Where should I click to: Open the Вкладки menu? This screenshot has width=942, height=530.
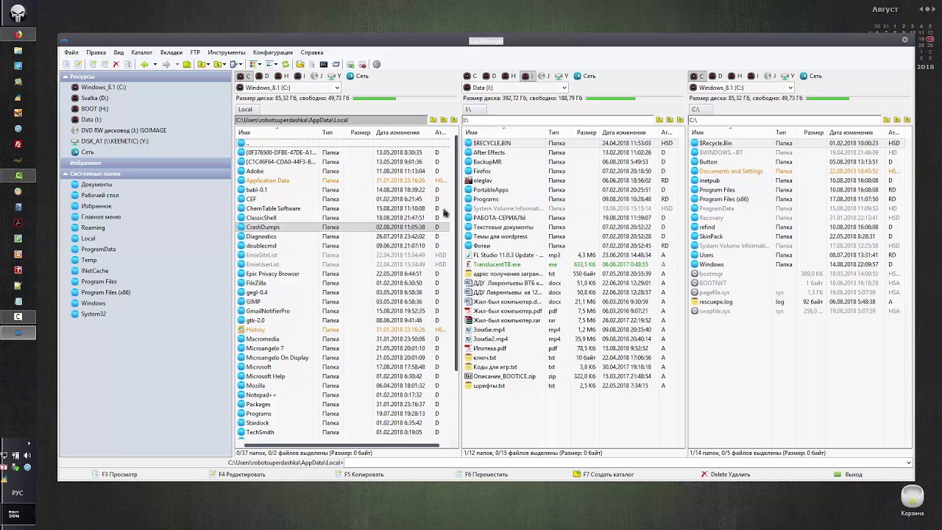[x=171, y=52]
